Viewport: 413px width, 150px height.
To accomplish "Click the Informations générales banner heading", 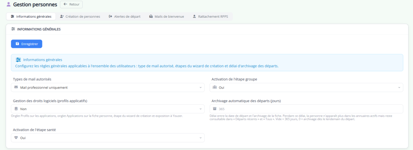I will [43, 60].
